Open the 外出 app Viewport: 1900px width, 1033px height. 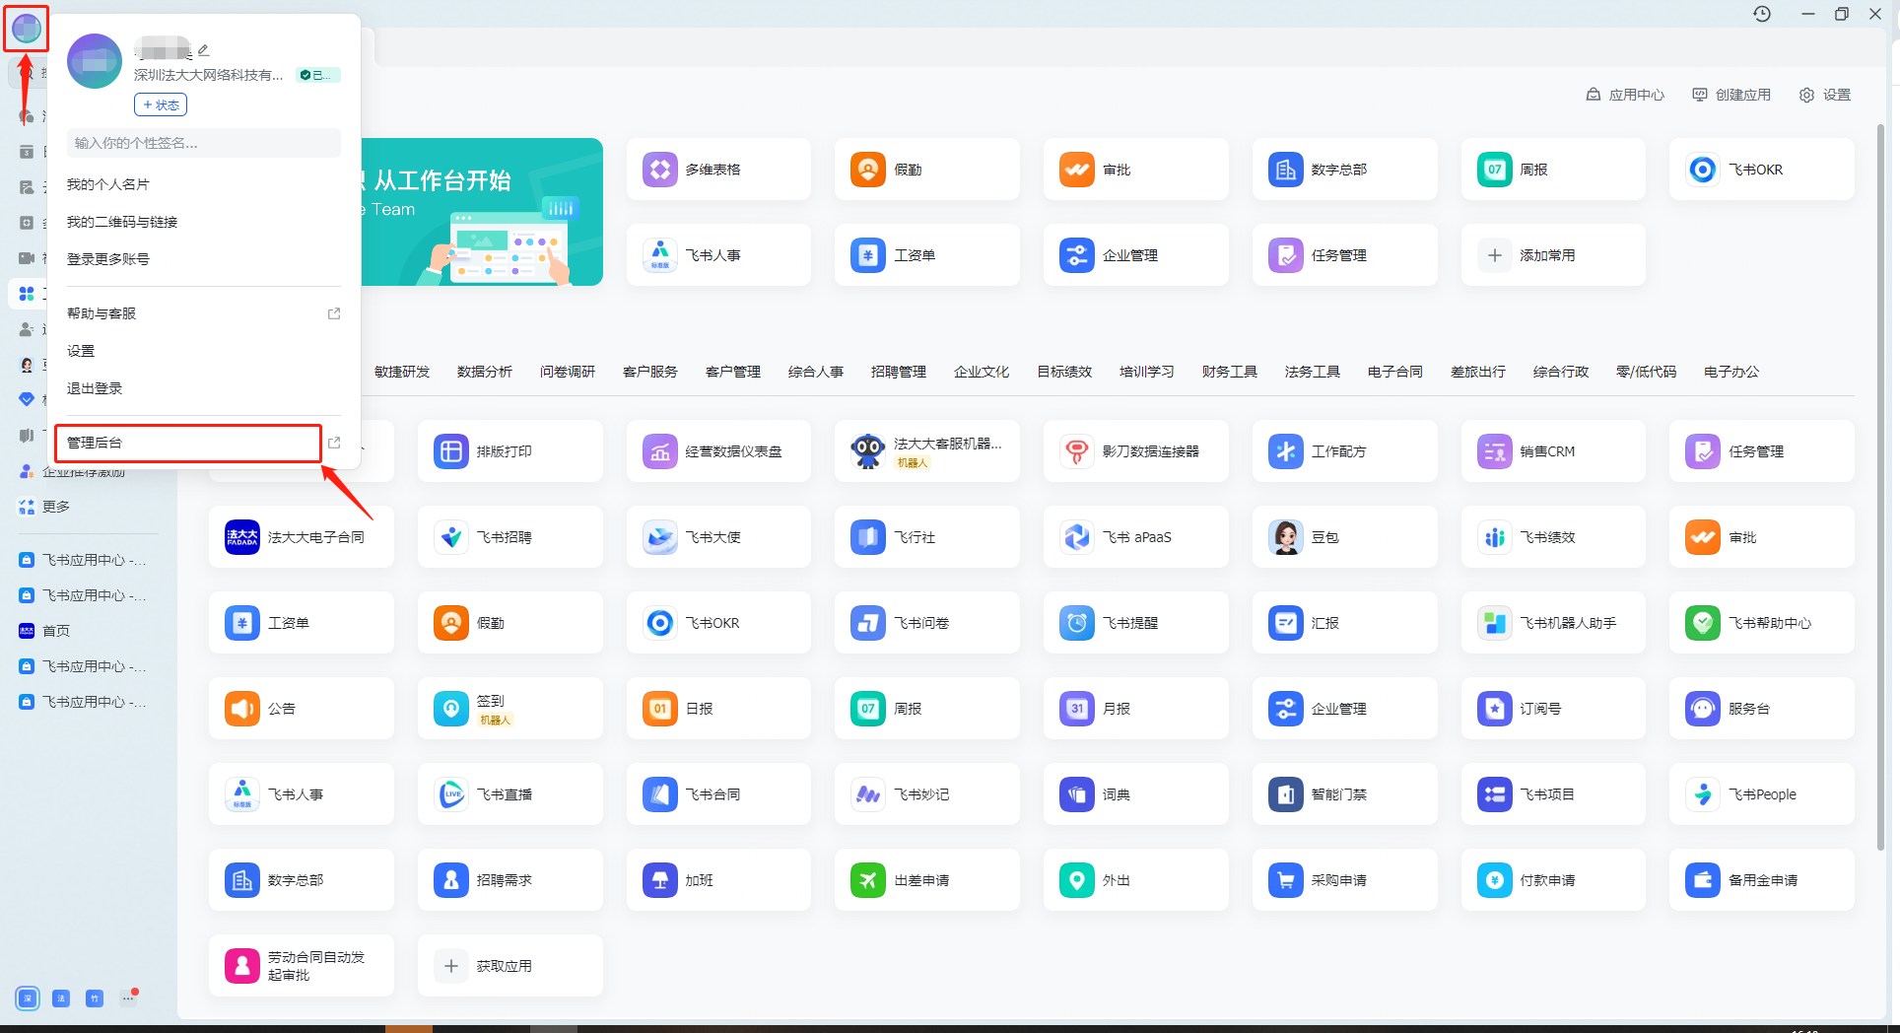pyautogui.click(x=1135, y=880)
